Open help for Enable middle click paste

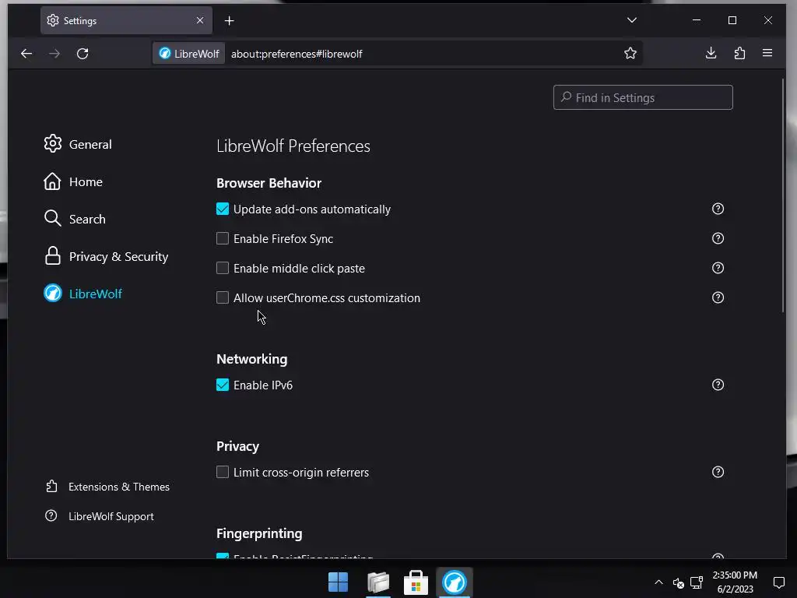pos(718,268)
